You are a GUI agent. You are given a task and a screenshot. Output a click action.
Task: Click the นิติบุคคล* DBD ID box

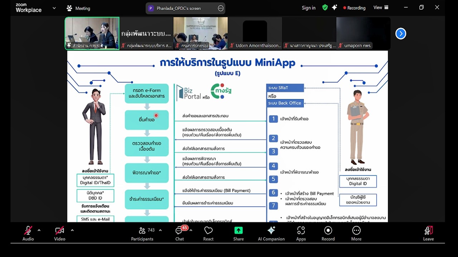95,195
